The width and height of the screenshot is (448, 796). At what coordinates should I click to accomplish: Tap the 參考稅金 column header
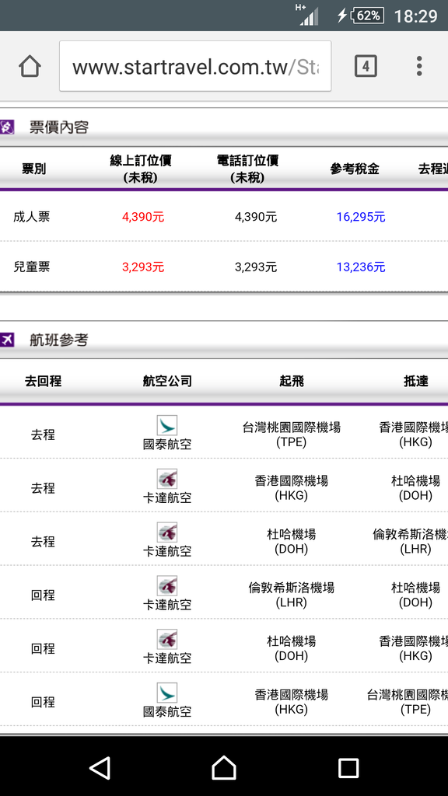click(x=355, y=169)
